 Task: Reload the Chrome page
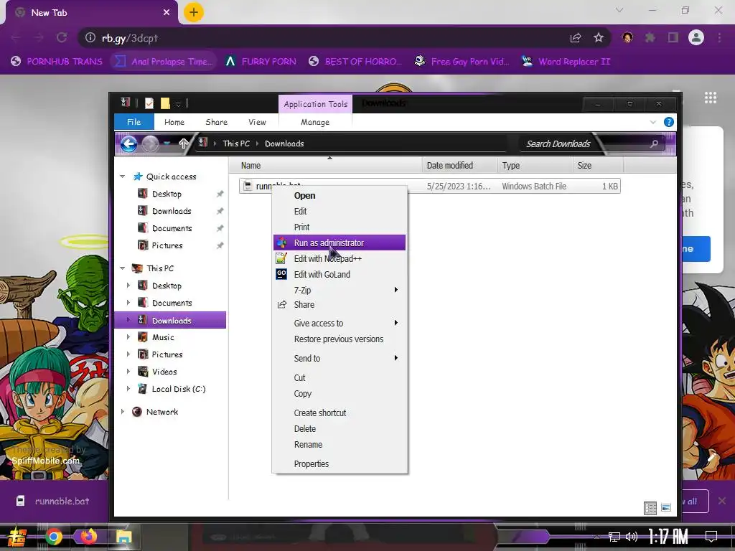pyautogui.click(x=62, y=37)
